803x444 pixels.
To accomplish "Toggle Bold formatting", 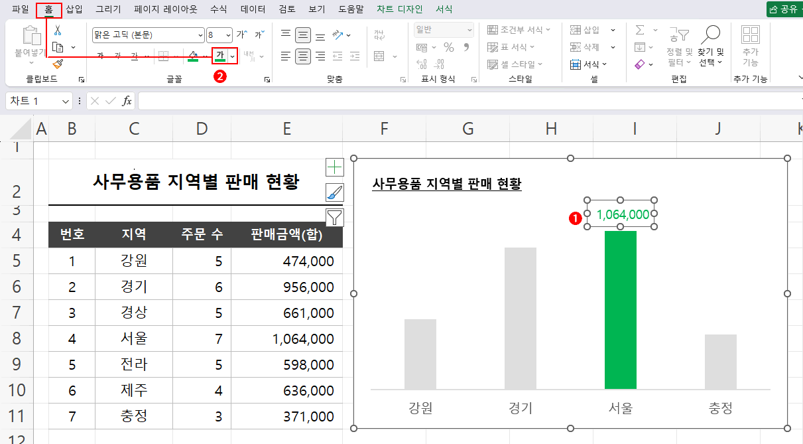I will click(x=100, y=56).
